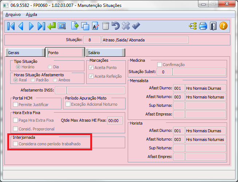Select Horário radio button
This screenshot has height=182, width=238.
[18, 67]
